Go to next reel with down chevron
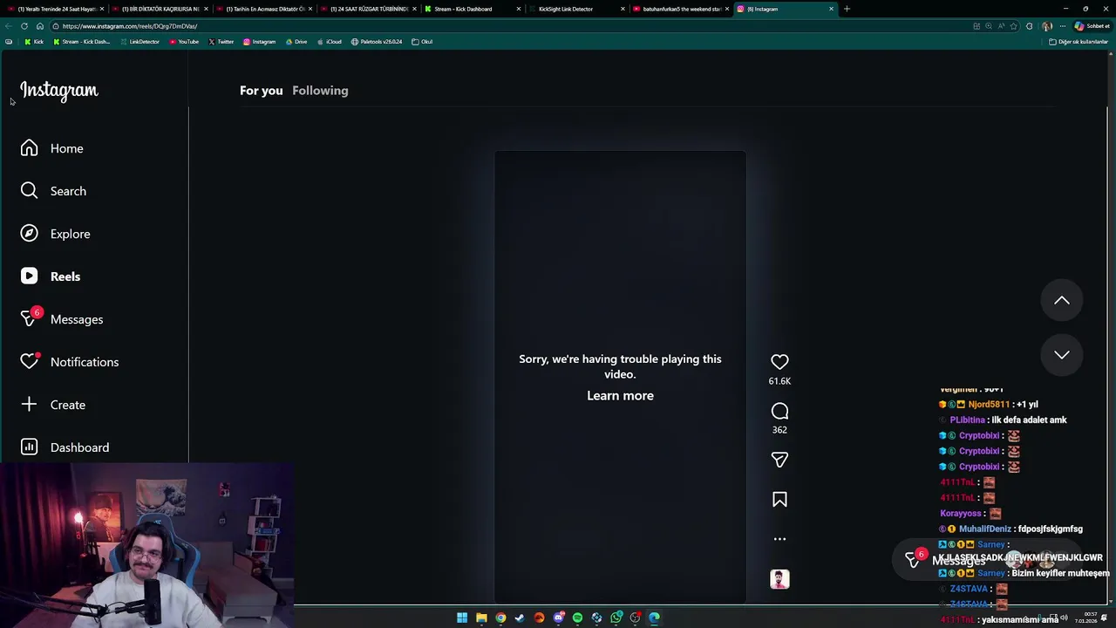 coord(1061,354)
